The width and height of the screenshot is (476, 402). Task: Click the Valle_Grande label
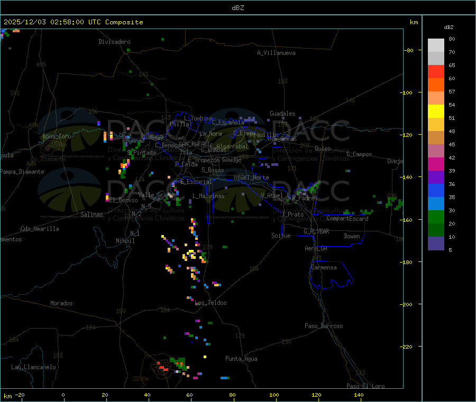157,194
